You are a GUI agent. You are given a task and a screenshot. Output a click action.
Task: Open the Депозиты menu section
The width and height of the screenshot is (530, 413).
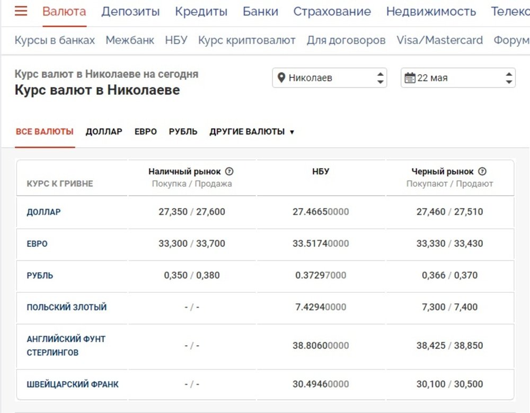tap(130, 11)
